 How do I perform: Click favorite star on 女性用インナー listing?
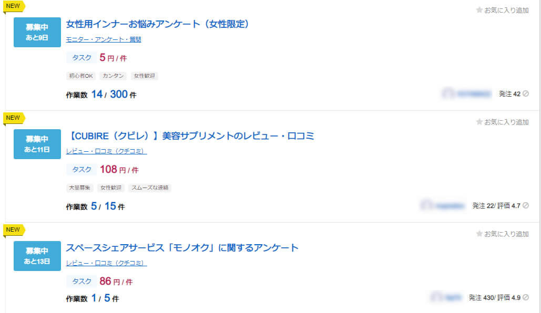(x=479, y=10)
